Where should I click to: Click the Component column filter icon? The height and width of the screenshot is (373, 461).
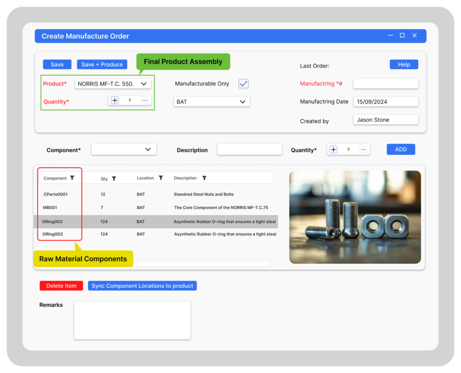(72, 177)
